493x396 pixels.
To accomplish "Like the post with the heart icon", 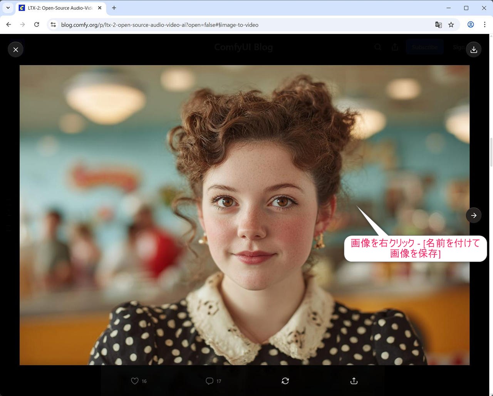I will click(135, 381).
